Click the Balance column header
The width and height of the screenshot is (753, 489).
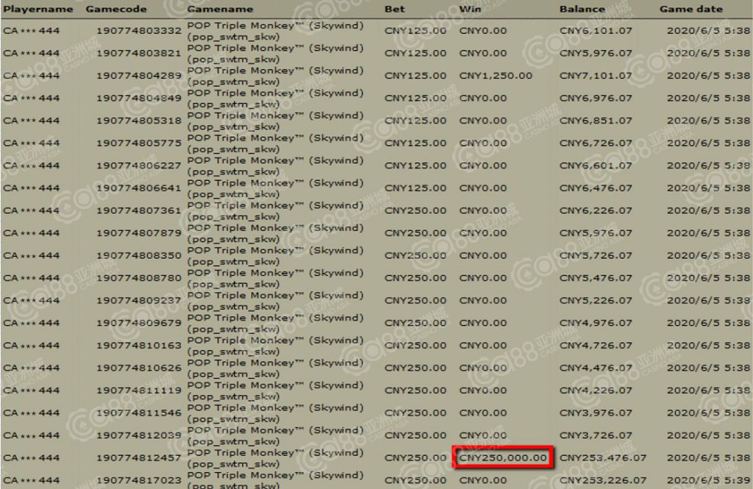coord(582,10)
